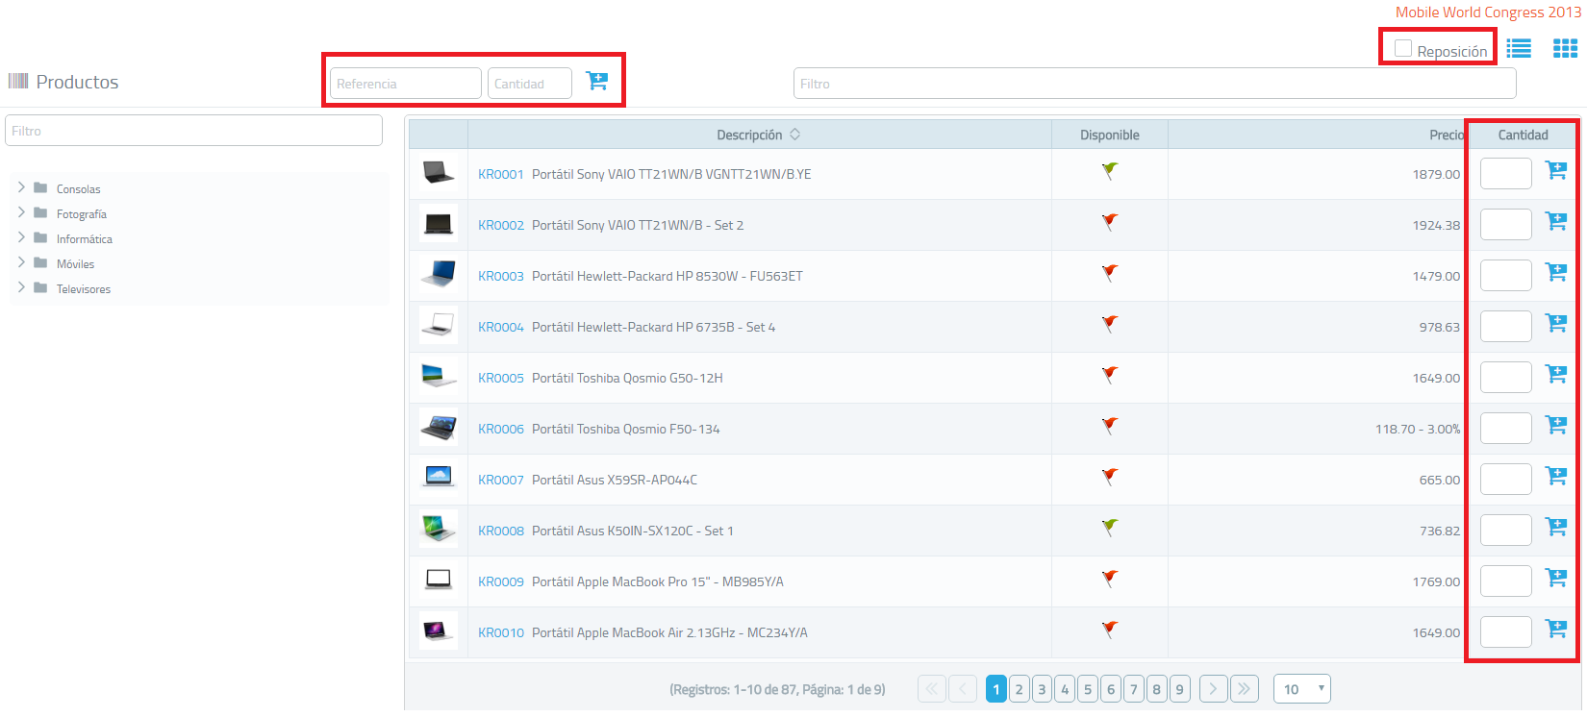Image resolution: width=1587 pixels, height=717 pixels.
Task: Expand the Informática category
Action: coord(21,237)
